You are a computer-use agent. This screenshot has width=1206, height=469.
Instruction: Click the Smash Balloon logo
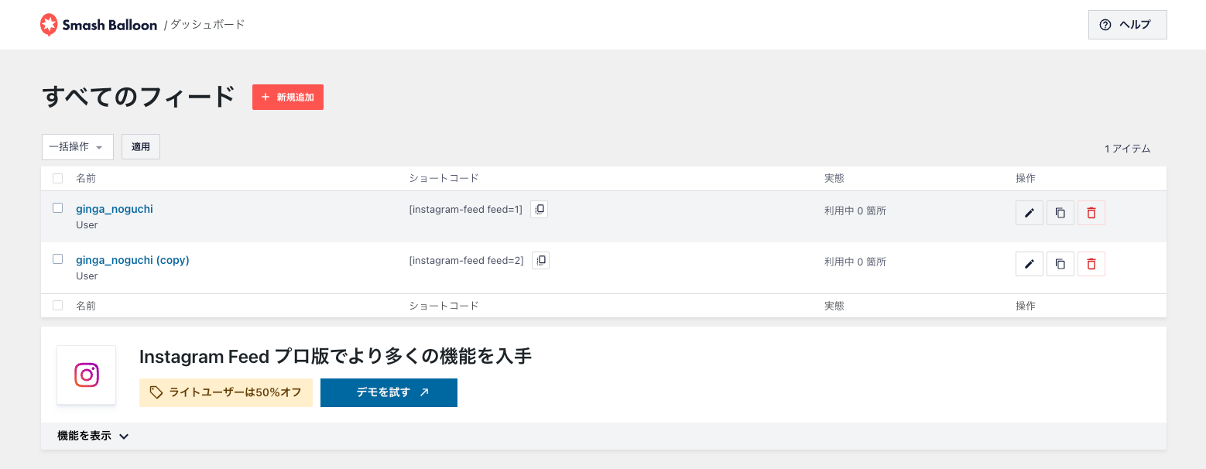98,25
